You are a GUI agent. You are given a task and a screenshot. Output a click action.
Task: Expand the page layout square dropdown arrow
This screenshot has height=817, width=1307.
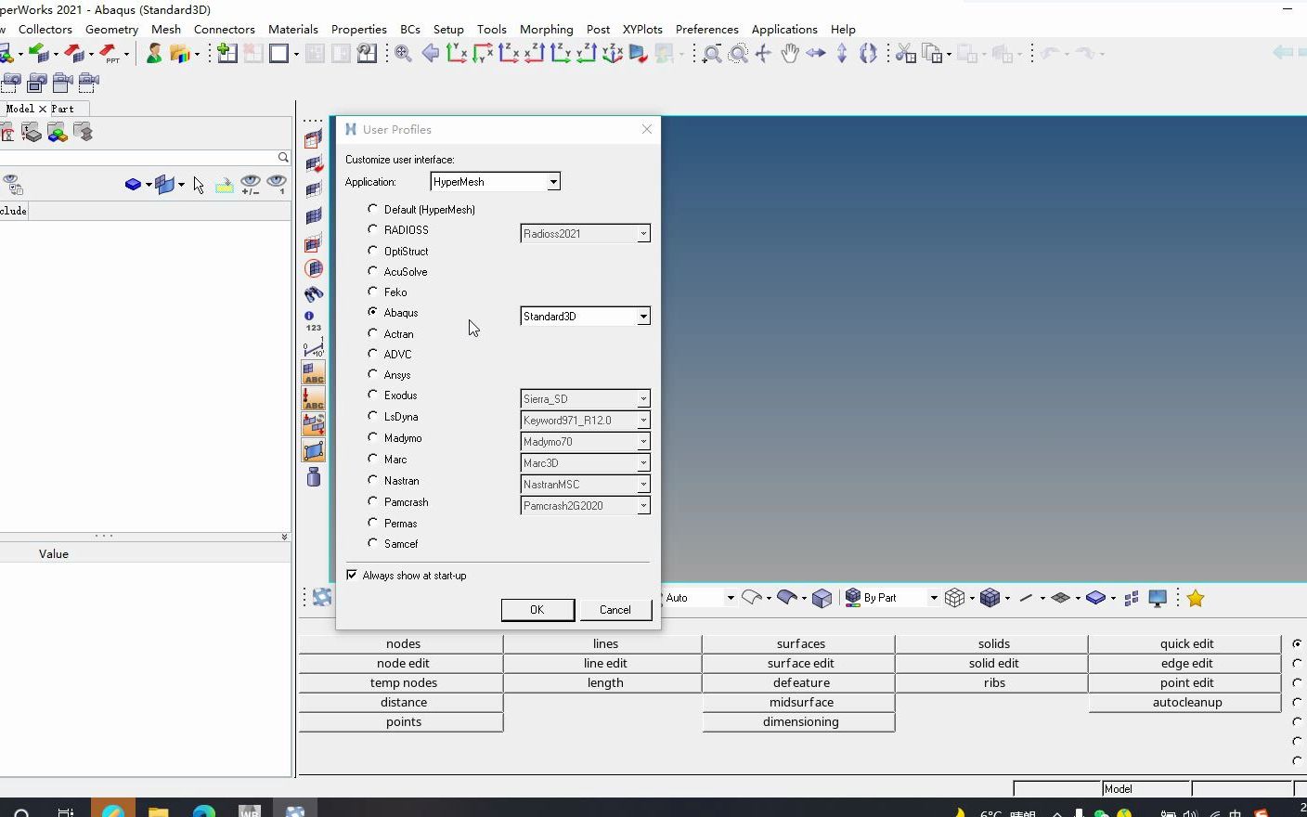pyautogui.click(x=296, y=55)
